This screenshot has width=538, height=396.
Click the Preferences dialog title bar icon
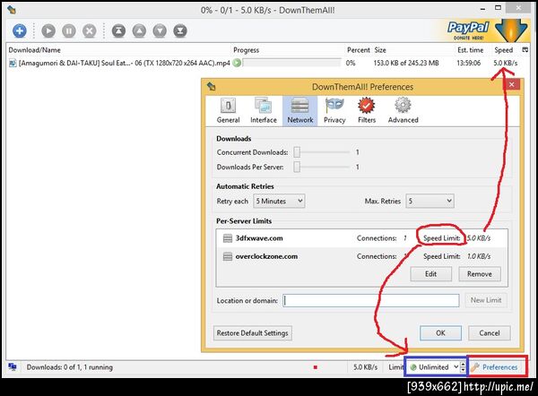211,87
